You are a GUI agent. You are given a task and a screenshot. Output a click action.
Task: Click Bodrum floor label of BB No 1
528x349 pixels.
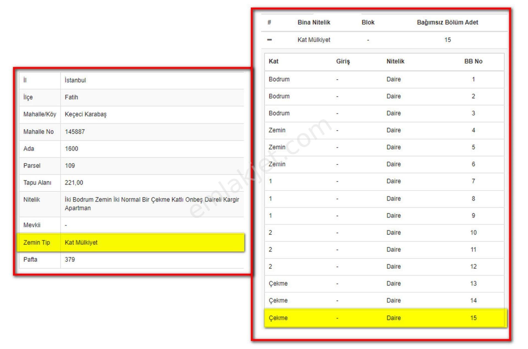click(279, 79)
